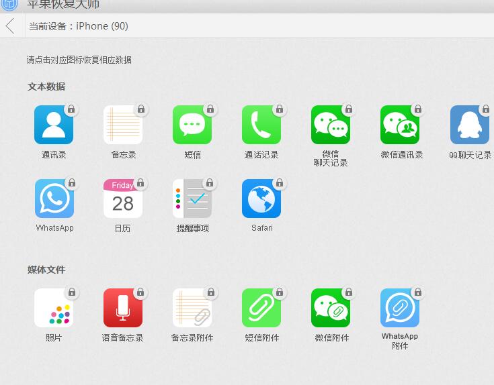Open the WhatsApp附件 attachments icon
494x385 pixels.
tap(400, 308)
